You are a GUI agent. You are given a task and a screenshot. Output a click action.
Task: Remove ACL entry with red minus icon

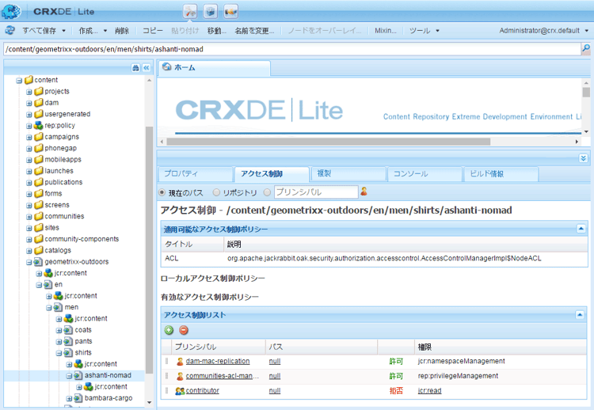184,330
